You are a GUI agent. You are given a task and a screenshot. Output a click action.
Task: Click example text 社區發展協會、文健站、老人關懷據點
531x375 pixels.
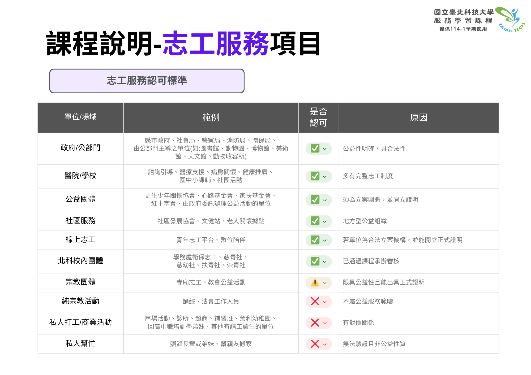(211, 221)
